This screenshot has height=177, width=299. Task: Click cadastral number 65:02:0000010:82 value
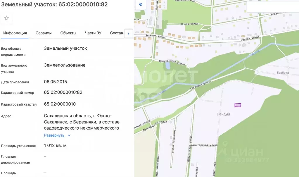[x=63, y=92]
